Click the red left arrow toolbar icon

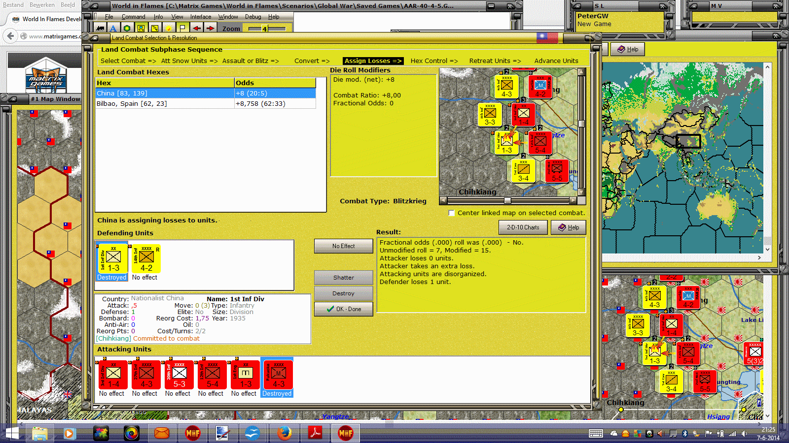[x=196, y=28]
